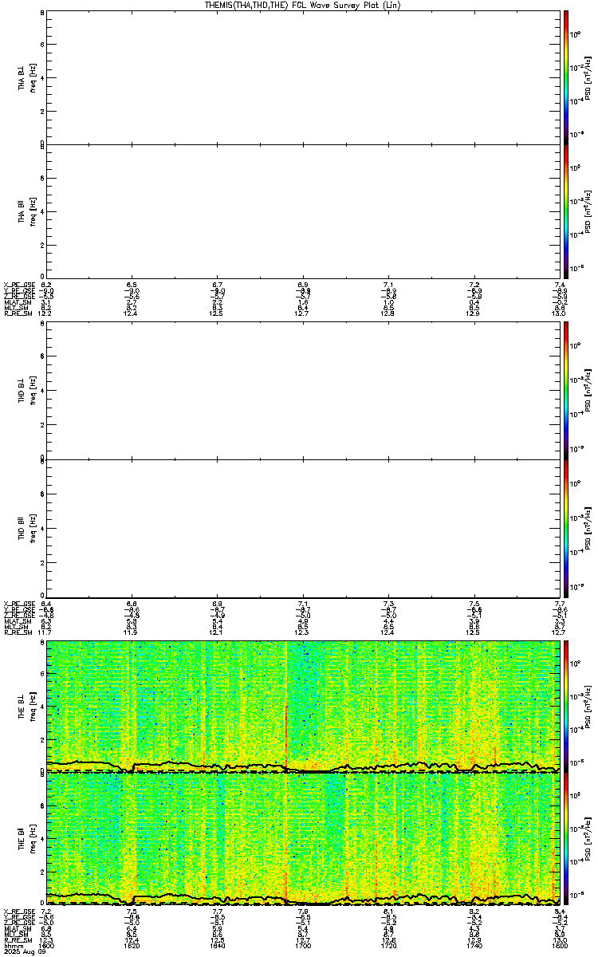The width and height of the screenshot is (598, 957).
Task: Click the PSD color bar beside THE BL
Action: point(566,706)
